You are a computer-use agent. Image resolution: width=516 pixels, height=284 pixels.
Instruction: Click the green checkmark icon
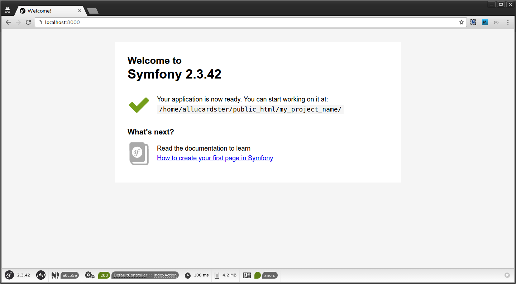[139, 105]
